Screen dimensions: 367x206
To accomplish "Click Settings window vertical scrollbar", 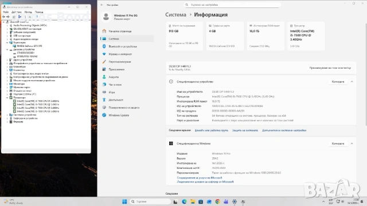I will click(x=366, y=75).
